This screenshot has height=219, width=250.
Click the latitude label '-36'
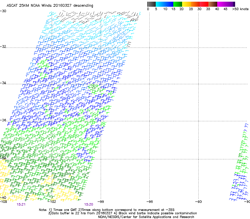click(x=3, y=120)
